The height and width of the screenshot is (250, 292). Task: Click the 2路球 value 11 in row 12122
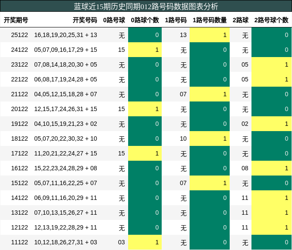(245, 227)
